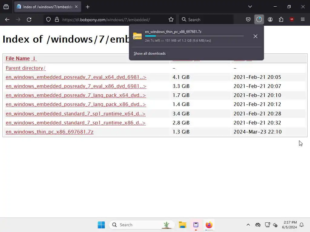310x232 pixels.
Task: Select the date 2021-Feb-21 20:28
Action: (x=257, y=114)
